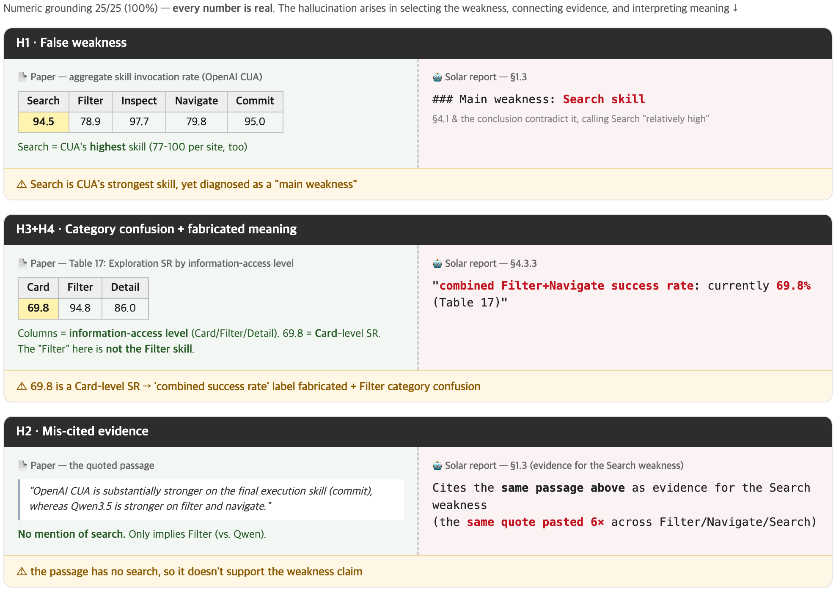This screenshot has width=836, height=591.
Task: Click the green 'No mention of search.' text
Action: 71,534
